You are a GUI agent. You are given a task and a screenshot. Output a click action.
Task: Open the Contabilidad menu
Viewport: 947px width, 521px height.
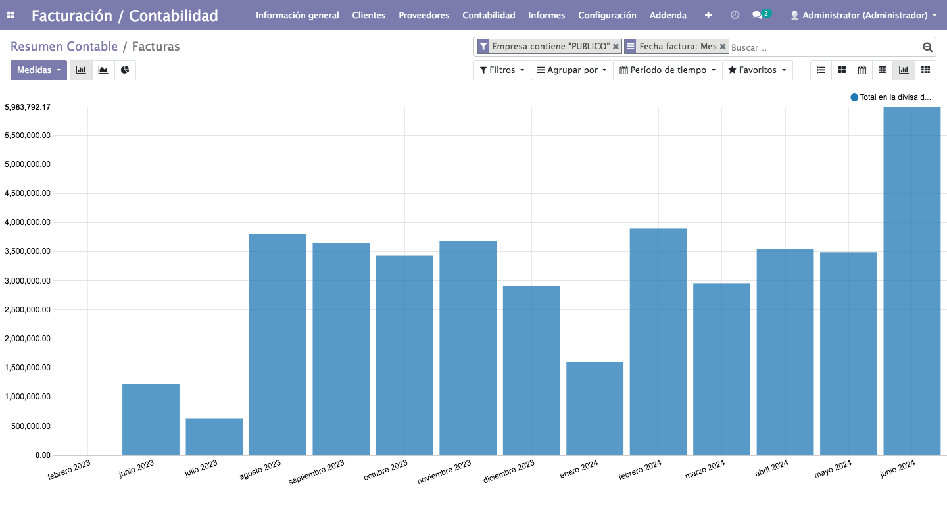[489, 15]
